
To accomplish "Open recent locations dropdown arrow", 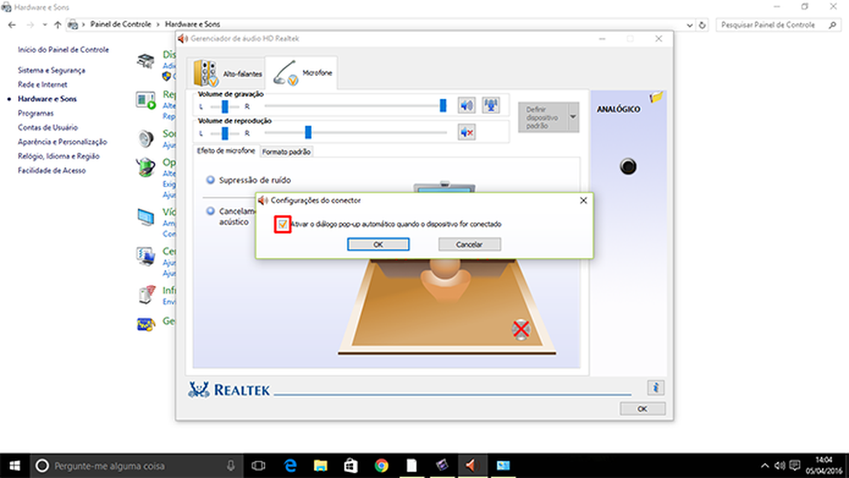I will tap(44, 25).
